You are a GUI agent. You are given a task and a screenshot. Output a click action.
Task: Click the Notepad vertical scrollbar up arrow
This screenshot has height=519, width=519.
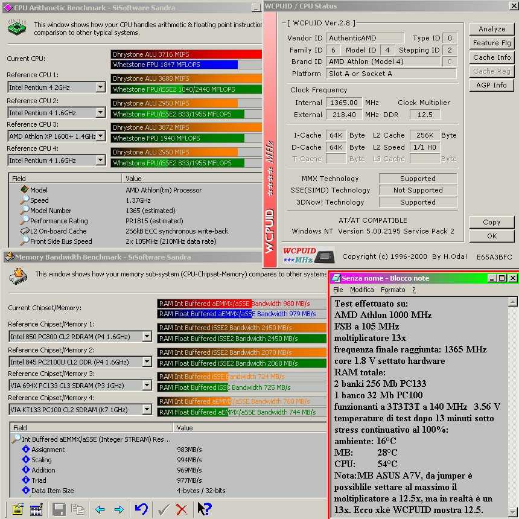point(512,302)
